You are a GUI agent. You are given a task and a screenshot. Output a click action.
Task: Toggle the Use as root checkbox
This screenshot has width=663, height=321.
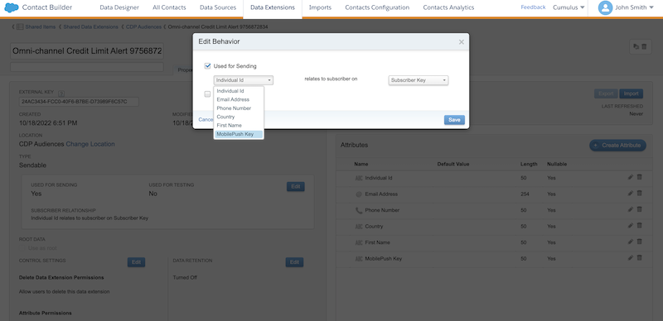point(22,248)
